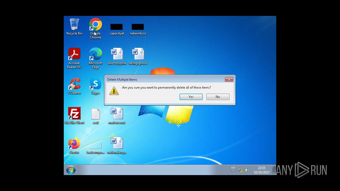Image resolution: width=340 pixels, height=191 pixels.
Task: Select the Firefox shortcut icon
Action: click(x=74, y=145)
